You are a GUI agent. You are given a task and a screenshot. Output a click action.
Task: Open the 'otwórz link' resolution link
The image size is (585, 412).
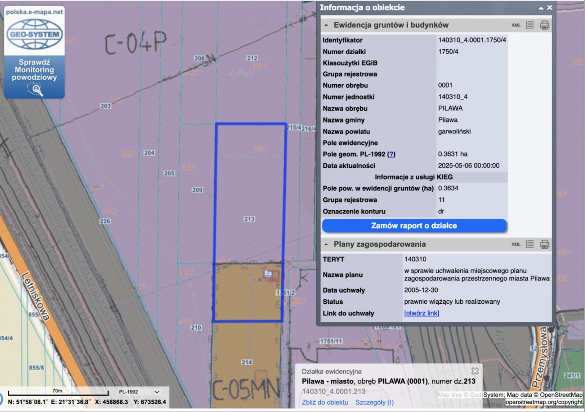click(421, 313)
